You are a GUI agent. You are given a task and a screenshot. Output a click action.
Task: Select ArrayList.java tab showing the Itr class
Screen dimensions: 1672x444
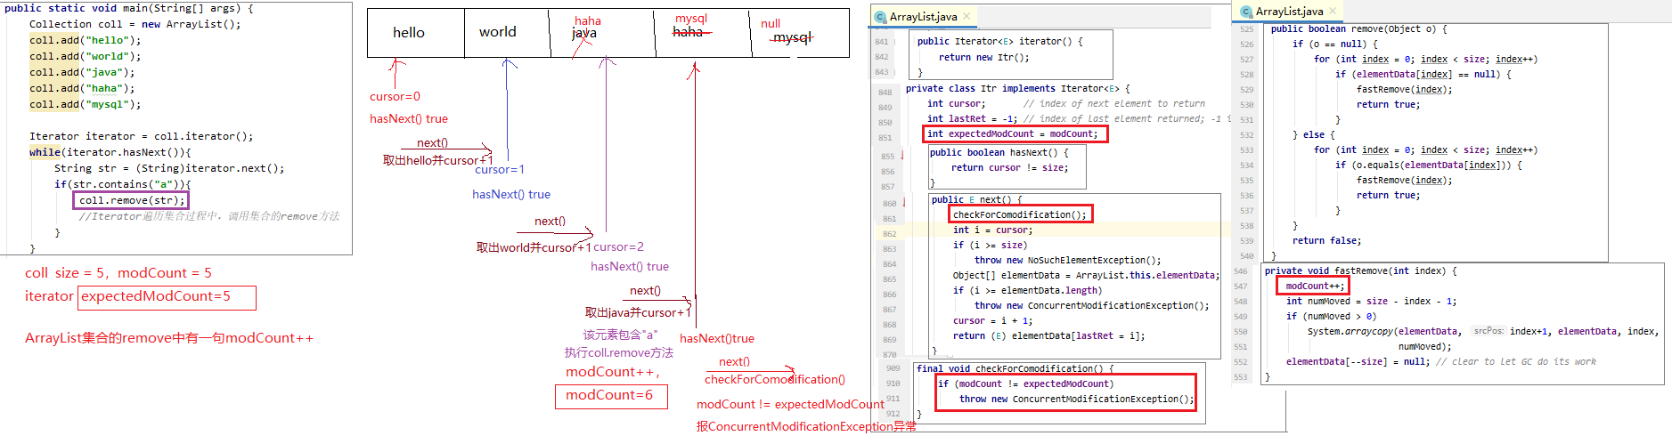(924, 17)
